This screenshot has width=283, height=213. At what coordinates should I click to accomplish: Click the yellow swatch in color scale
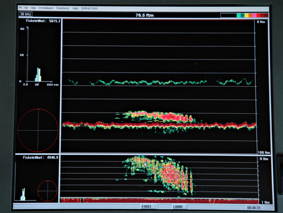[x=246, y=15]
